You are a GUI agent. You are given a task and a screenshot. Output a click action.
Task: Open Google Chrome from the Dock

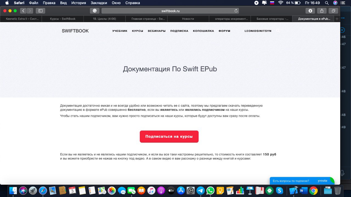(x=313, y=190)
